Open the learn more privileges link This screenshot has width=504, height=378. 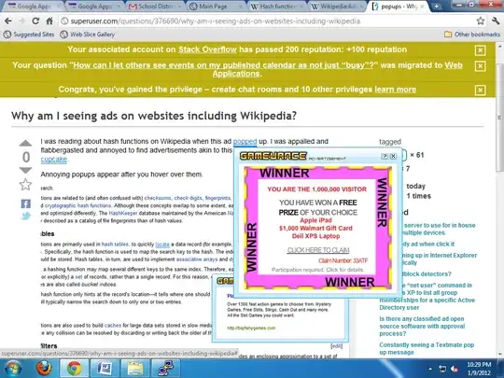(x=396, y=90)
